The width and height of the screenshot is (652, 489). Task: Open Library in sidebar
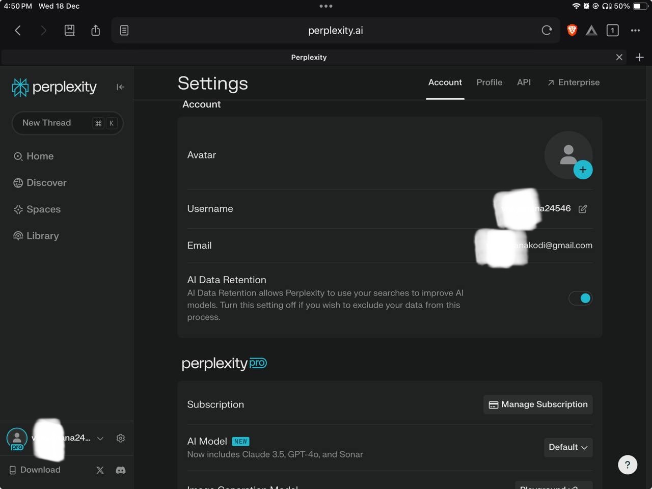point(36,236)
